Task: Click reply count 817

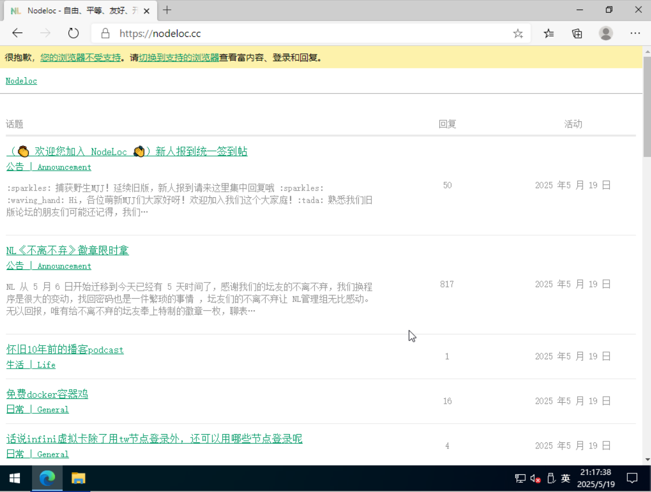Action: tap(446, 284)
